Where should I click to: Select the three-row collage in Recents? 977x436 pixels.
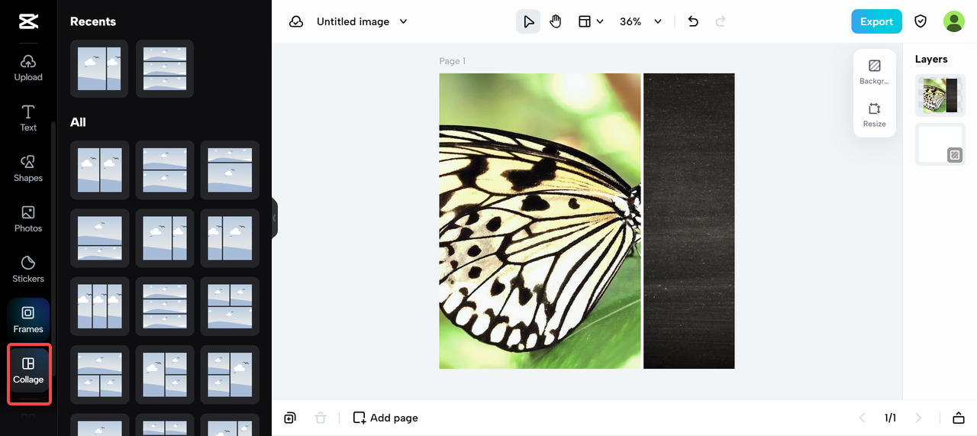(x=165, y=69)
